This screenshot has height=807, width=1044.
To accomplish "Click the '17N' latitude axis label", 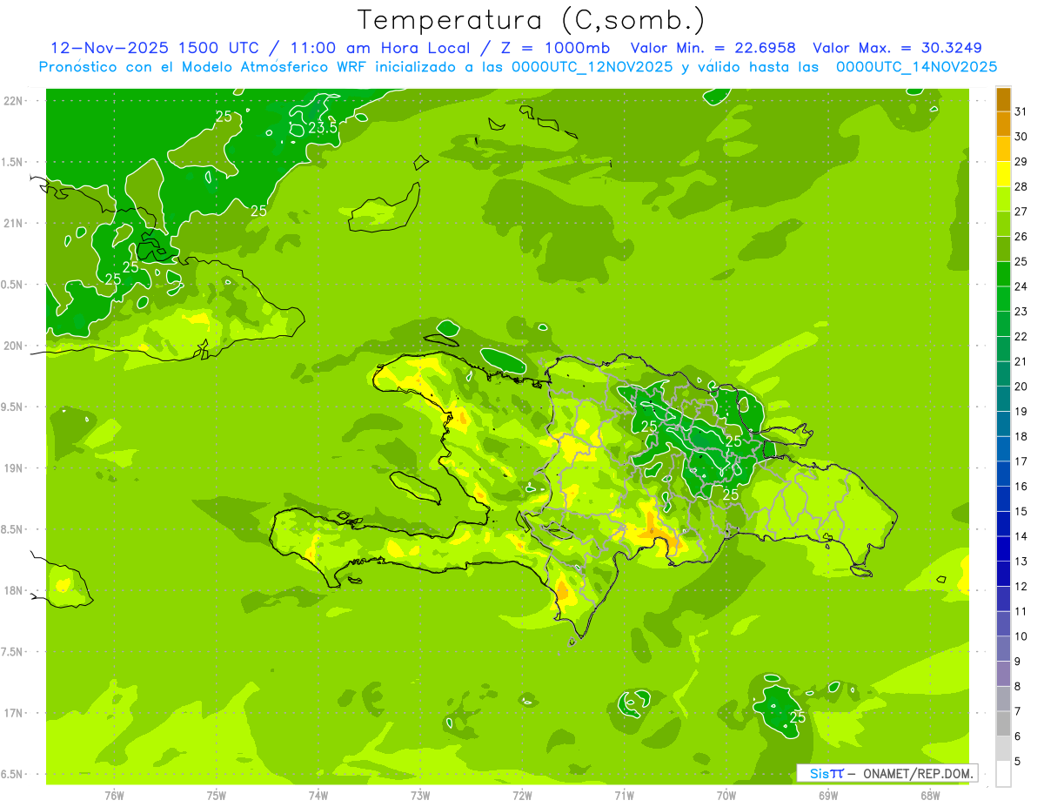I will click(x=15, y=713).
